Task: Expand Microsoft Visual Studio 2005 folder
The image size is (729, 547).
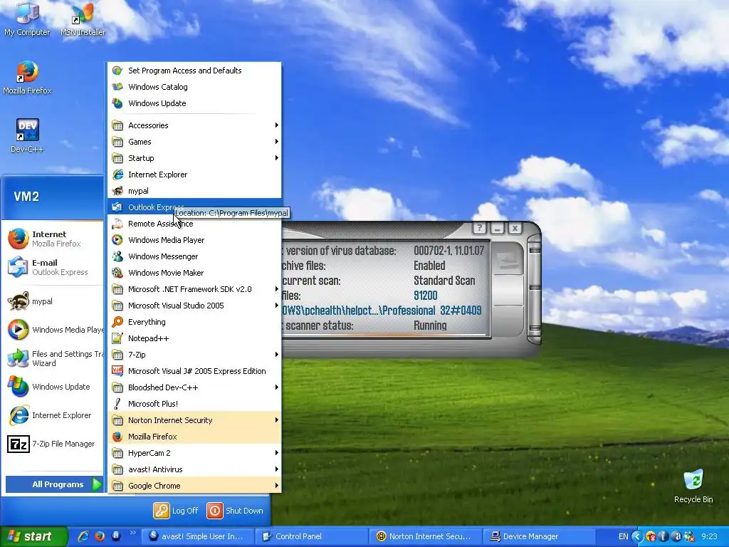Action: click(x=194, y=306)
